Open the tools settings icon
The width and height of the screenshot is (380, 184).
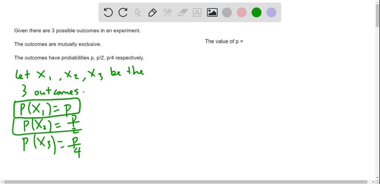(x=167, y=12)
